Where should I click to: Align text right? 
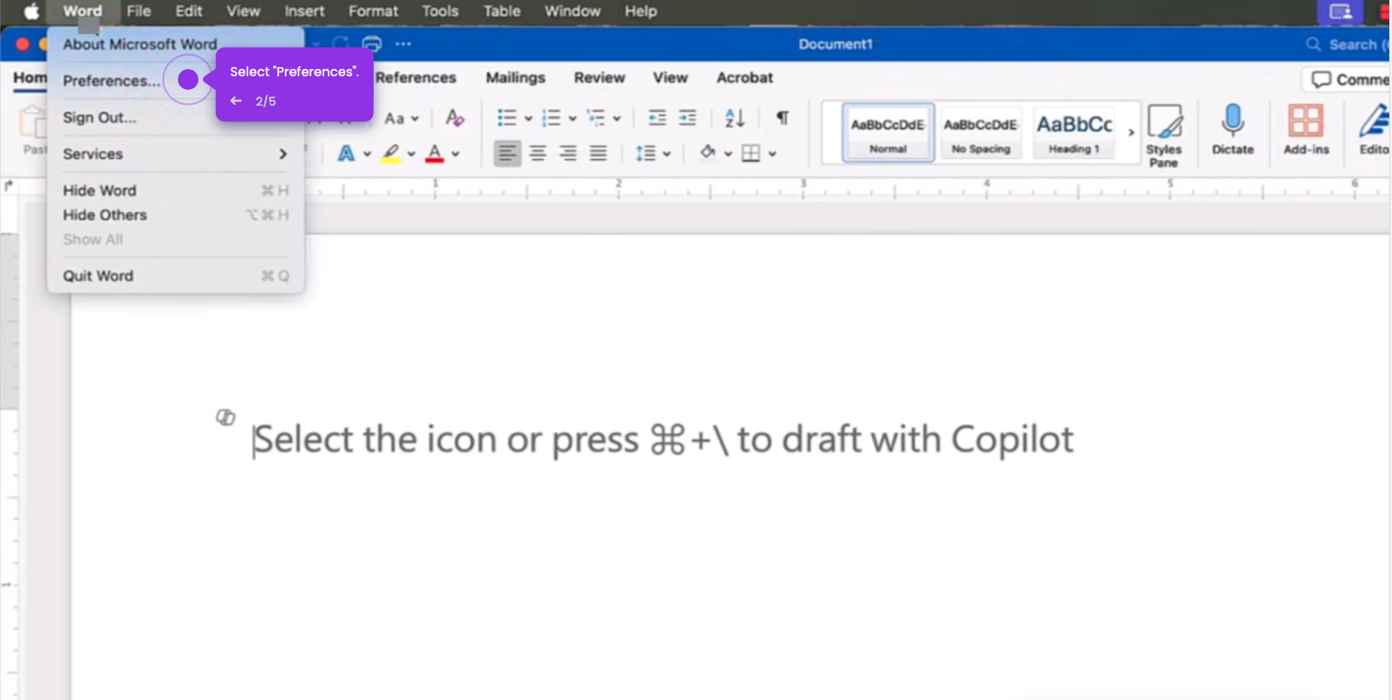point(568,153)
